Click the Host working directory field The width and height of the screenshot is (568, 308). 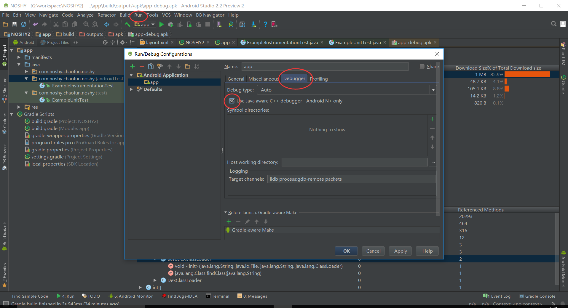click(x=355, y=162)
